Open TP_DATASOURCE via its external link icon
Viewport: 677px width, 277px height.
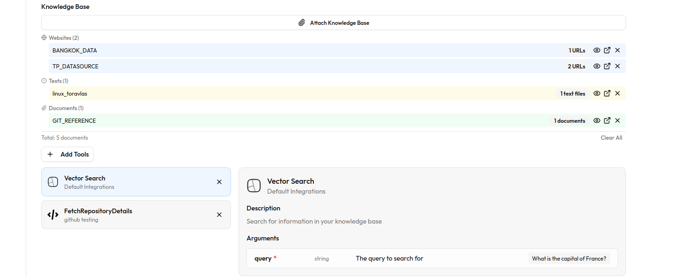click(x=607, y=66)
